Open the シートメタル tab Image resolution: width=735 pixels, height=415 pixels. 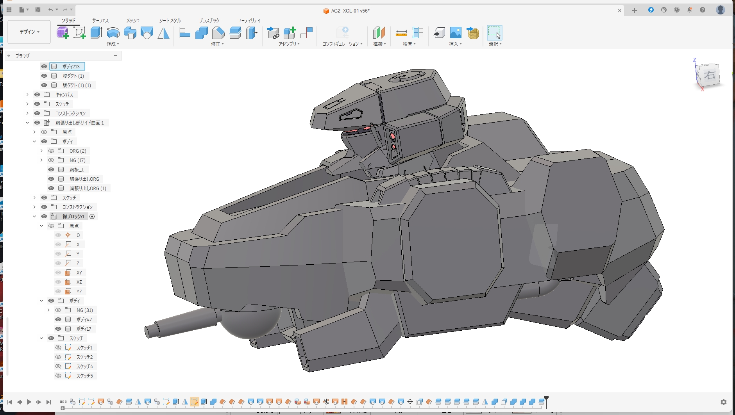[x=170, y=20]
